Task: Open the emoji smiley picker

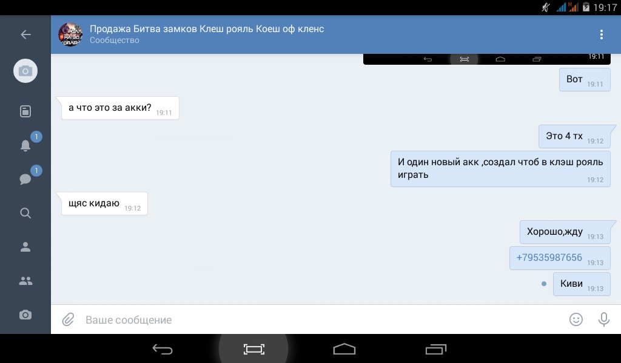Action: [x=576, y=319]
